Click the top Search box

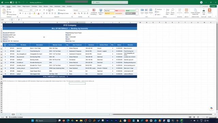coord(110,2)
